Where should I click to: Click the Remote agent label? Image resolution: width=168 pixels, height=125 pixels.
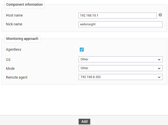tap(17, 77)
